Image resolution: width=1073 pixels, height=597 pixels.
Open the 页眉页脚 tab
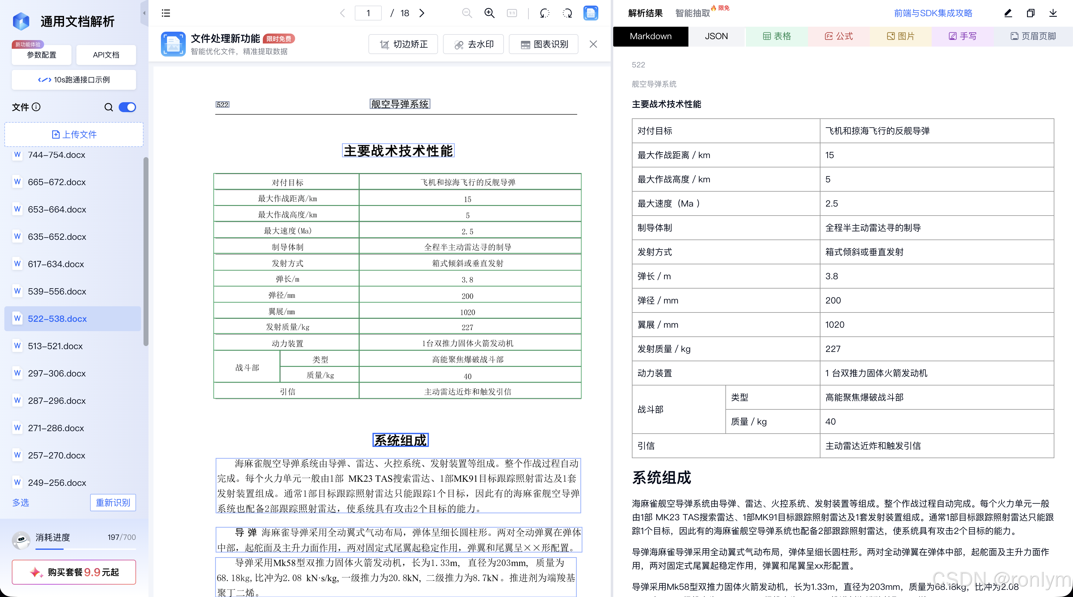1033,36
